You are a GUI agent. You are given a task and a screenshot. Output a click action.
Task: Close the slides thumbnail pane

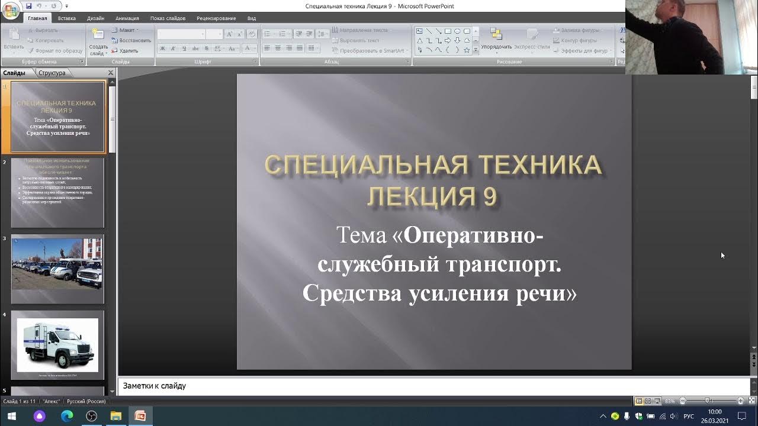[x=110, y=73]
